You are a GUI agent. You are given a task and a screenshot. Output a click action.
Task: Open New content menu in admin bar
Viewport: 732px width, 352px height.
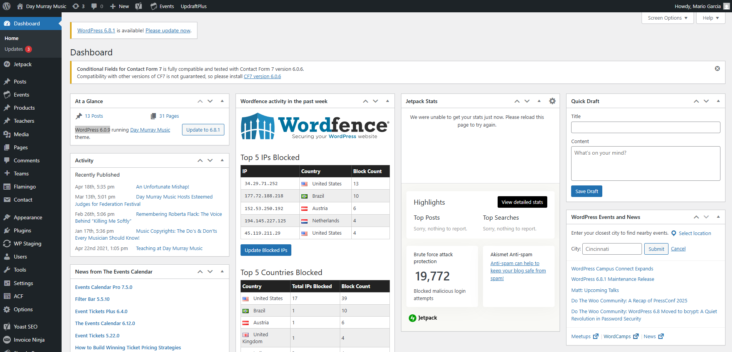coord(120,6)
